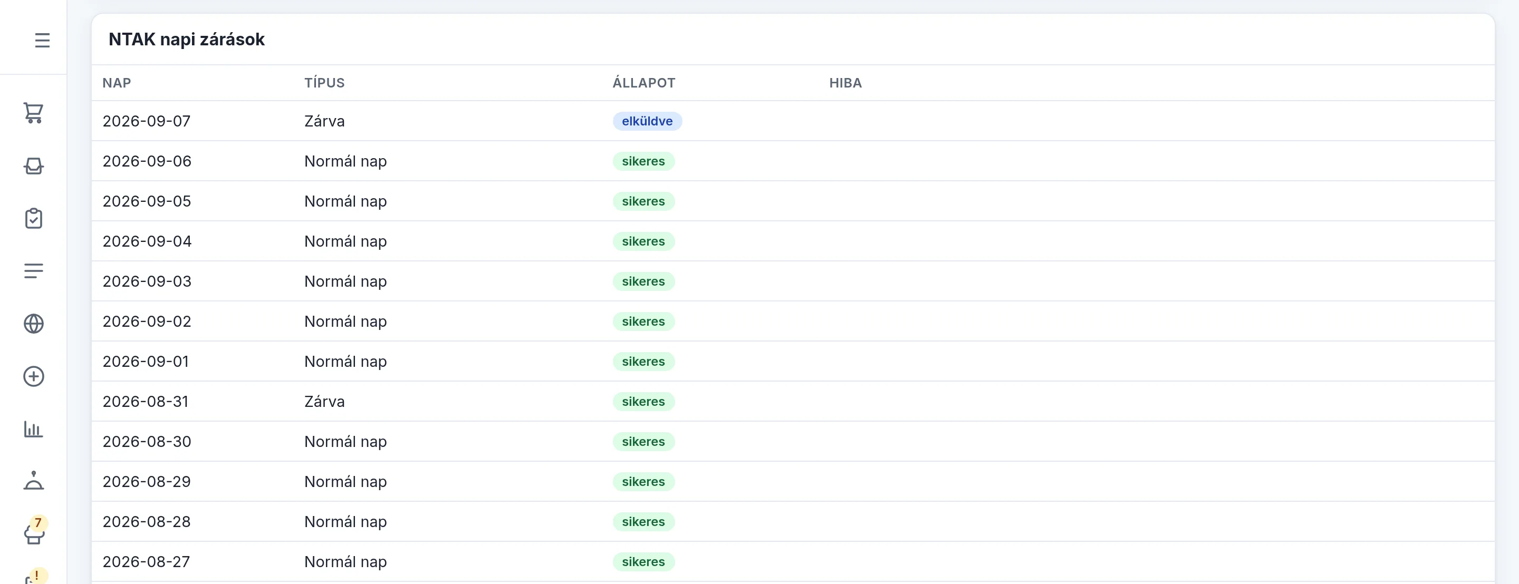Select the 2026-09-07 date cell
The width and height of the screenshot is (1519, 584).
(x=146, y=121)
